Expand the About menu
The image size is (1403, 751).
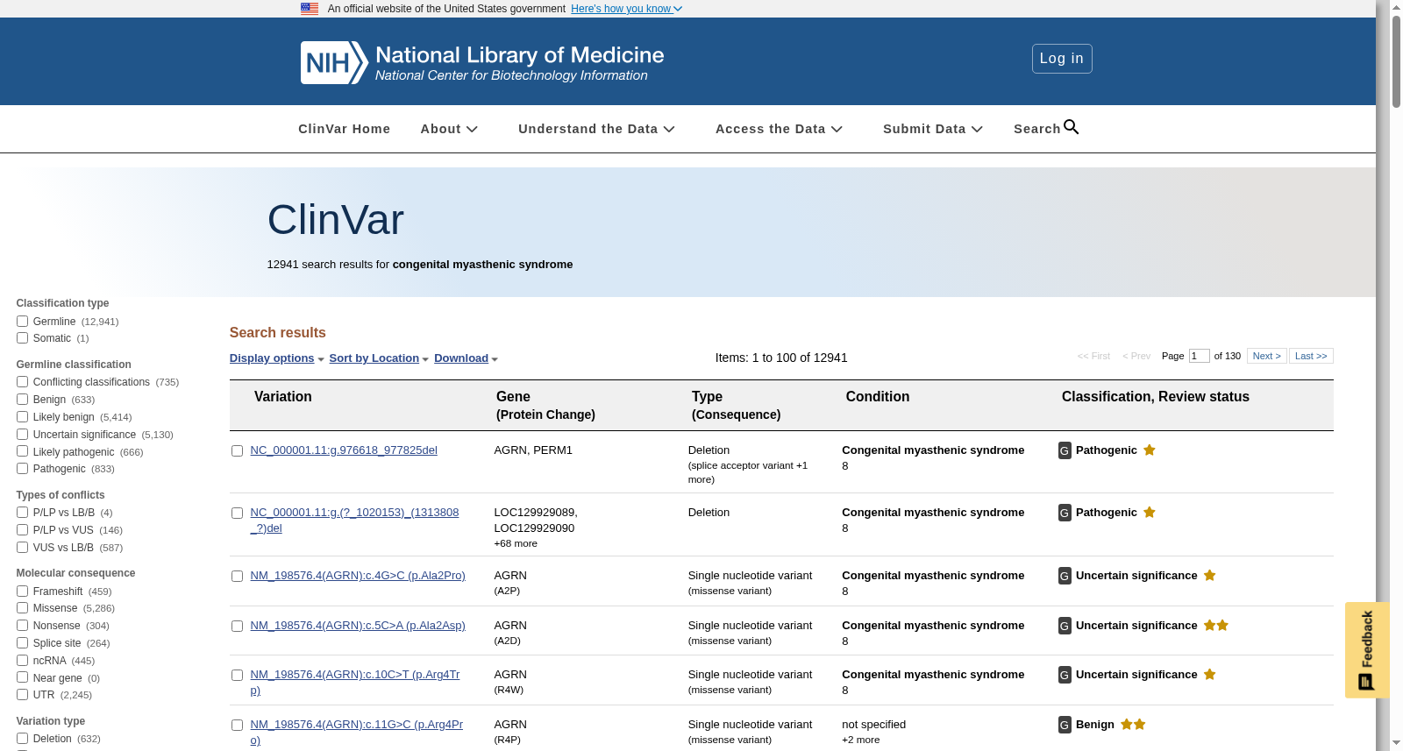coord(449,129)
